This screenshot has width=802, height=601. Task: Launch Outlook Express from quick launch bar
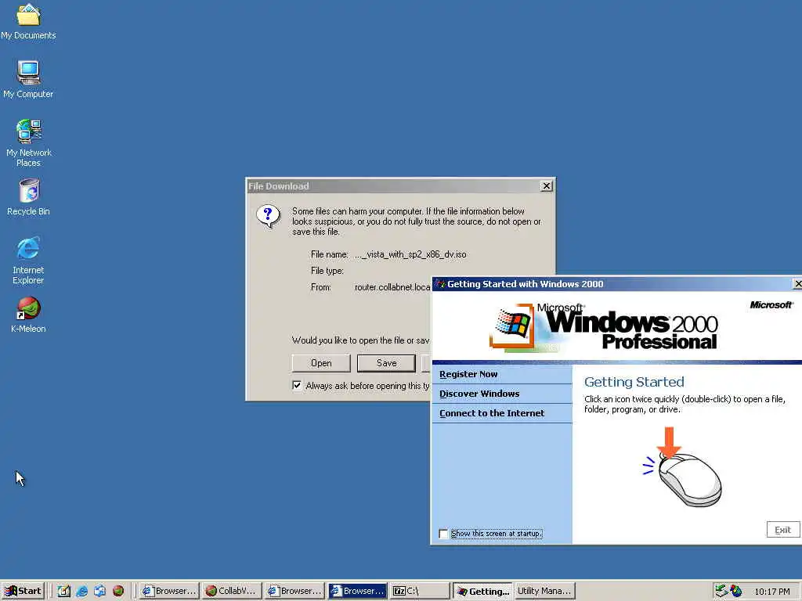click(99, 591)
